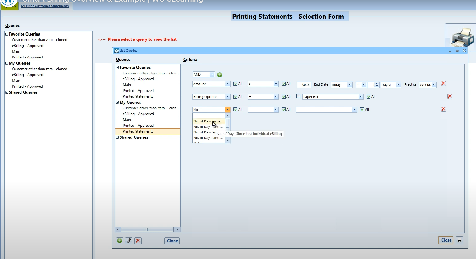Image resolution: width=476 pixels, height=259 pixels.
Task: Uncheck the All checkbox beside Amount
Action: click(235, 84)
